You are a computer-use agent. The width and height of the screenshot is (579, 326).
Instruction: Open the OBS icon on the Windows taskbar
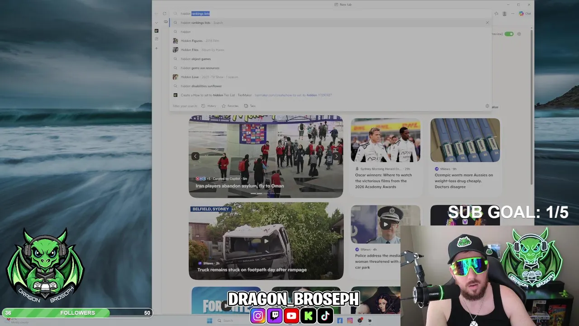pos(360,321)
